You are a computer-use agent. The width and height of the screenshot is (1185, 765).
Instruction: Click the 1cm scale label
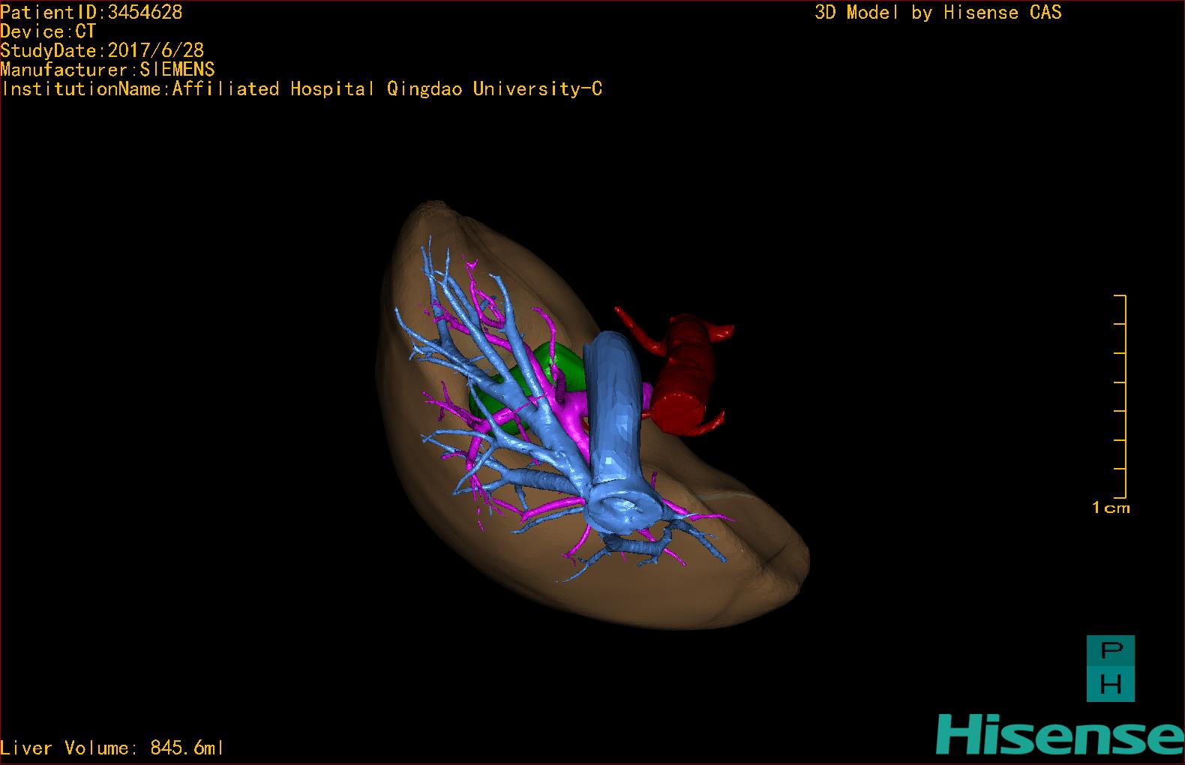point(1111,508)
